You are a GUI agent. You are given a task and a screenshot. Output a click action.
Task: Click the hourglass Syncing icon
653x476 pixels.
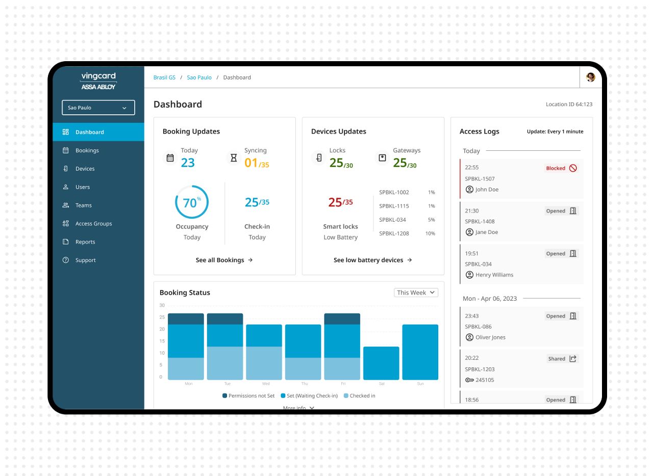pyautogui.click(x=234, y=158)
